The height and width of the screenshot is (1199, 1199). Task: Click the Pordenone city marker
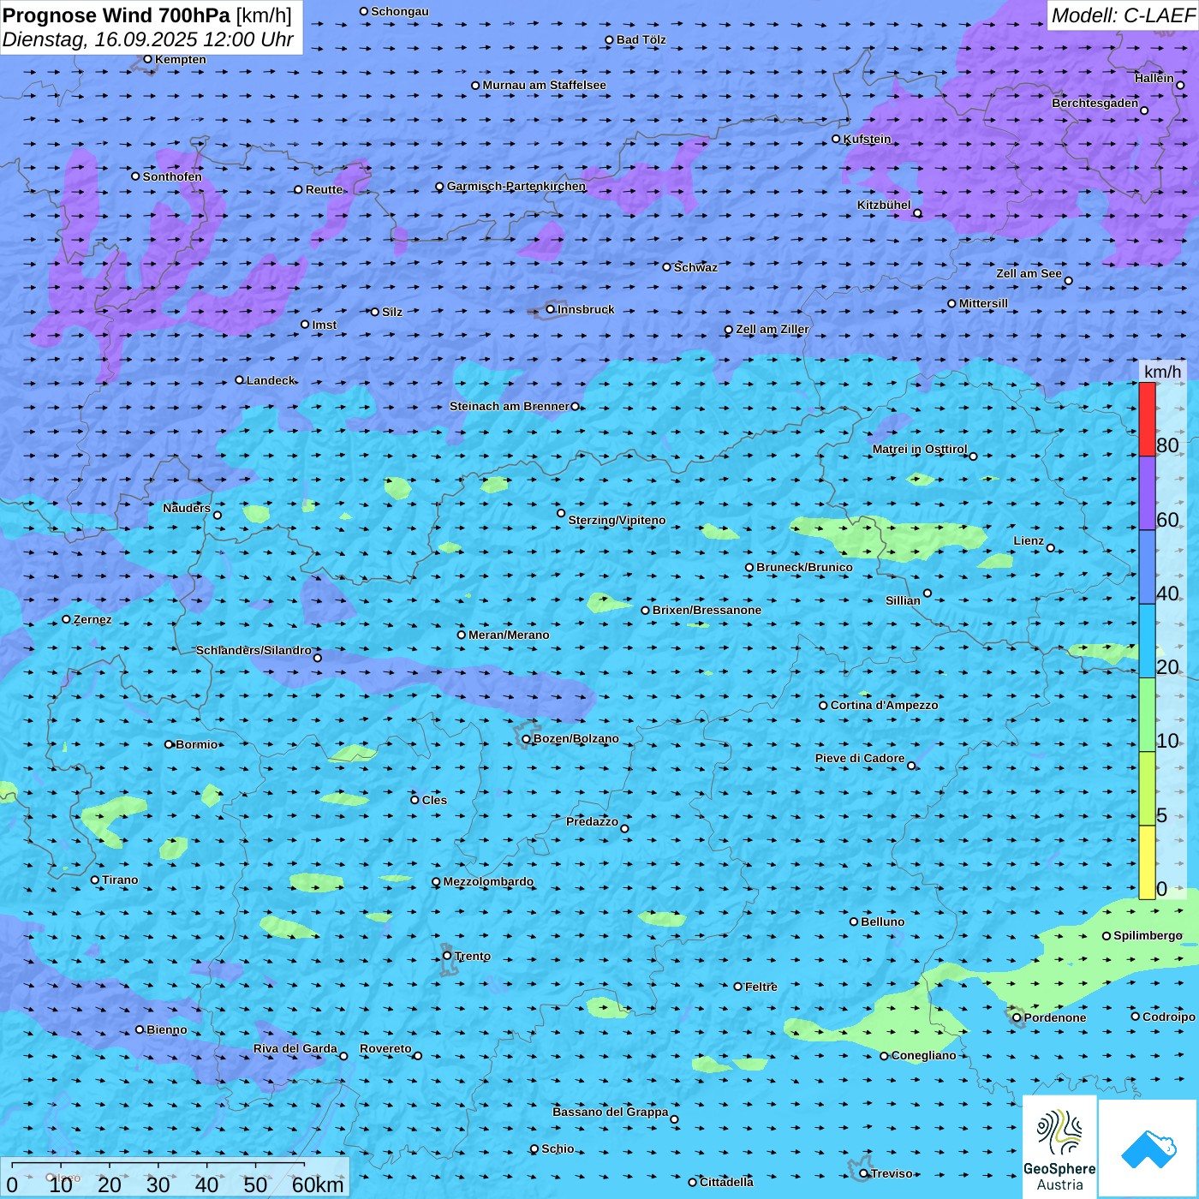pyautogui.click(x=1017, y=1017)
